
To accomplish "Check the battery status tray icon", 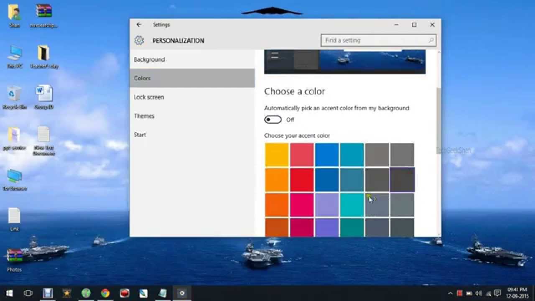I will (469, 293).
